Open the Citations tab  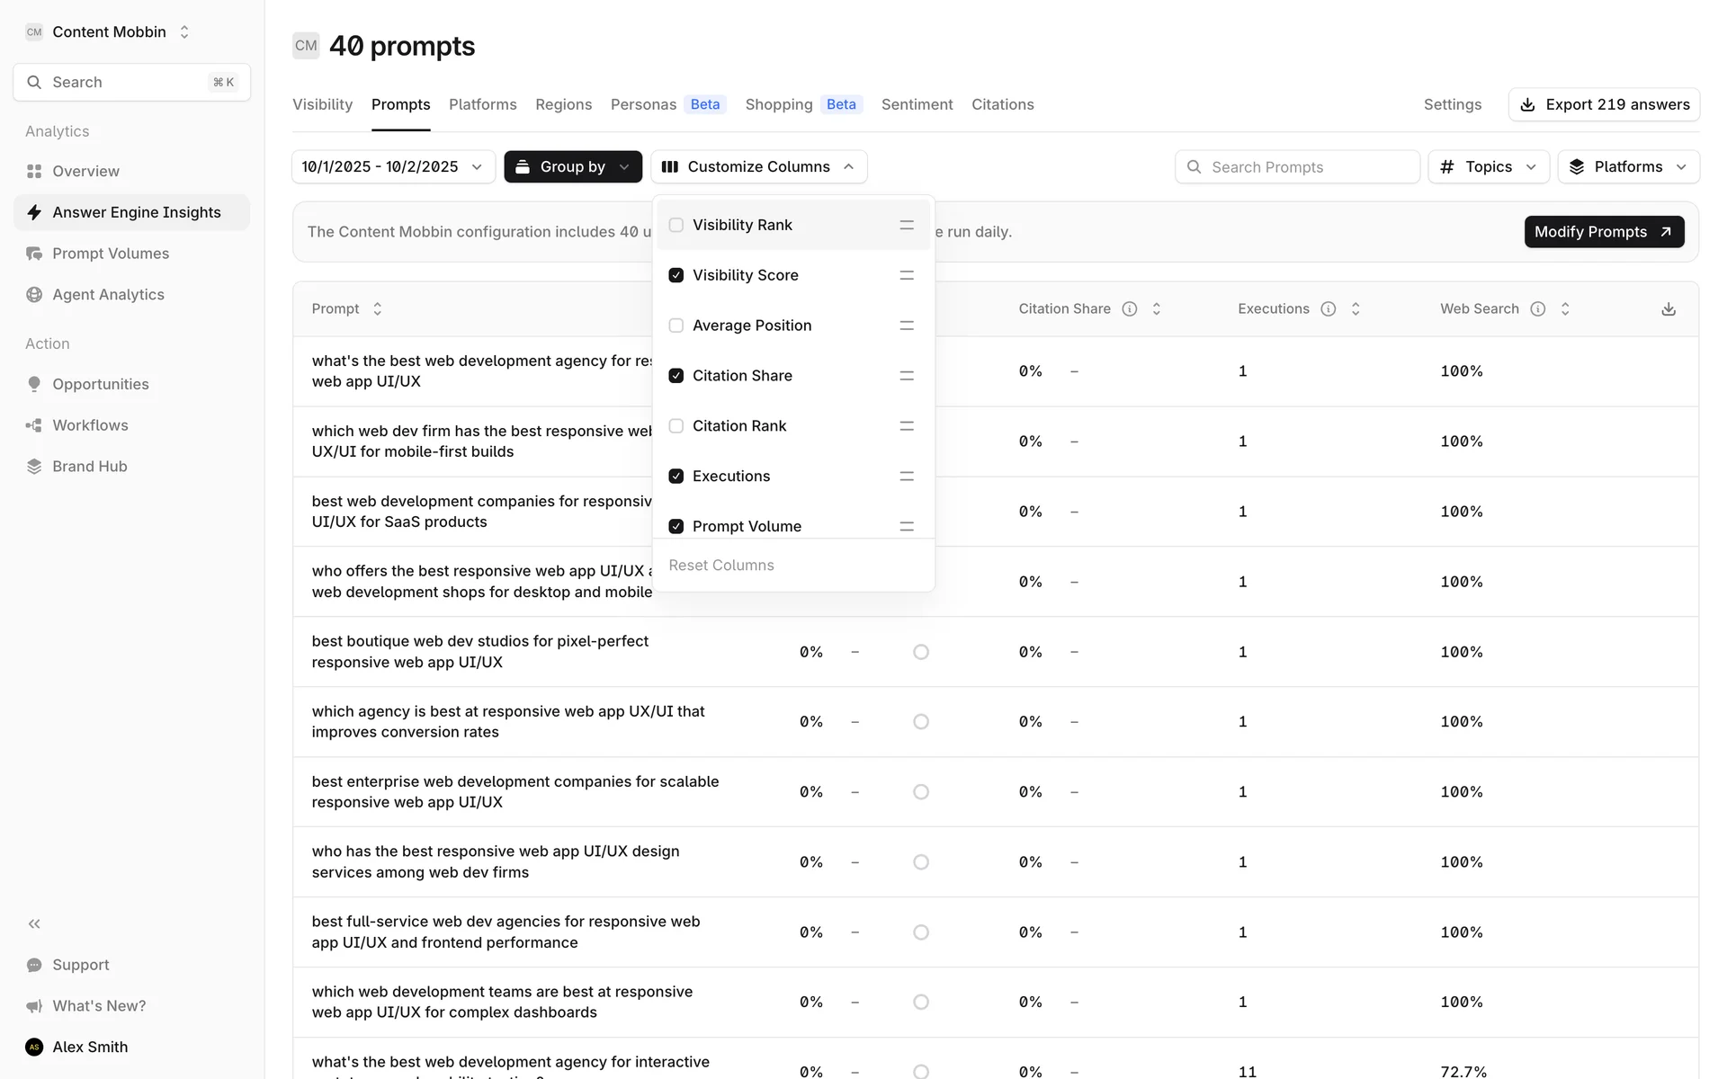tap(1002, 104)
